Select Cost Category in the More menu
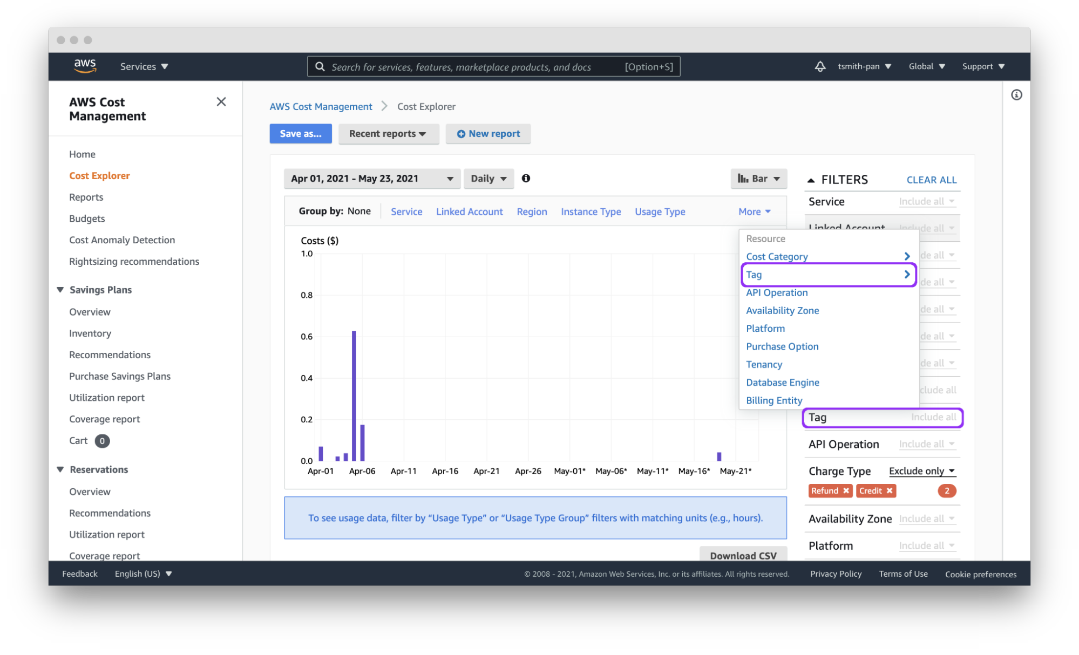The width and height of the screenshot is (1079, 655). 829,256
